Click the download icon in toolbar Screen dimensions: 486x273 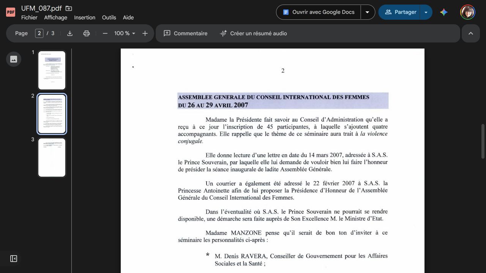(x=70, y=33)
